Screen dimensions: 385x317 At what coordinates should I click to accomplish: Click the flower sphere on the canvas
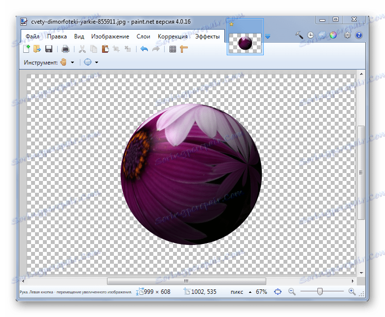[191, 174]
